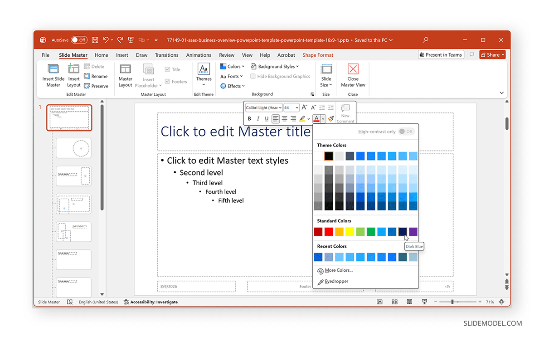Expand the font color dropdown arrow
The image size is (544, 337).
[323, 119]
